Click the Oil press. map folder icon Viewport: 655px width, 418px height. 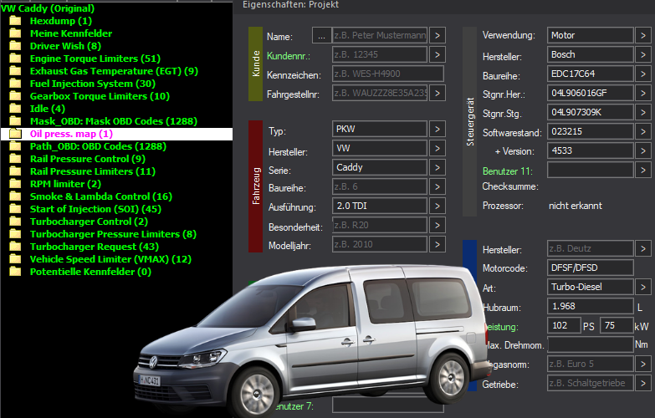point(15,134)
